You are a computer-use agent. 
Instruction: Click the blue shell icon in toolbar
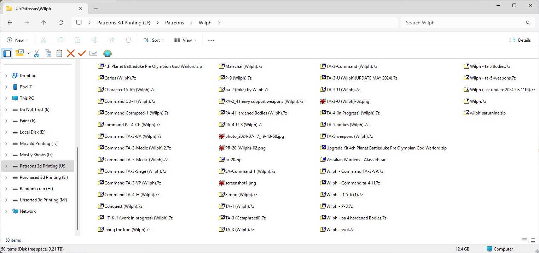coord(108,53)
